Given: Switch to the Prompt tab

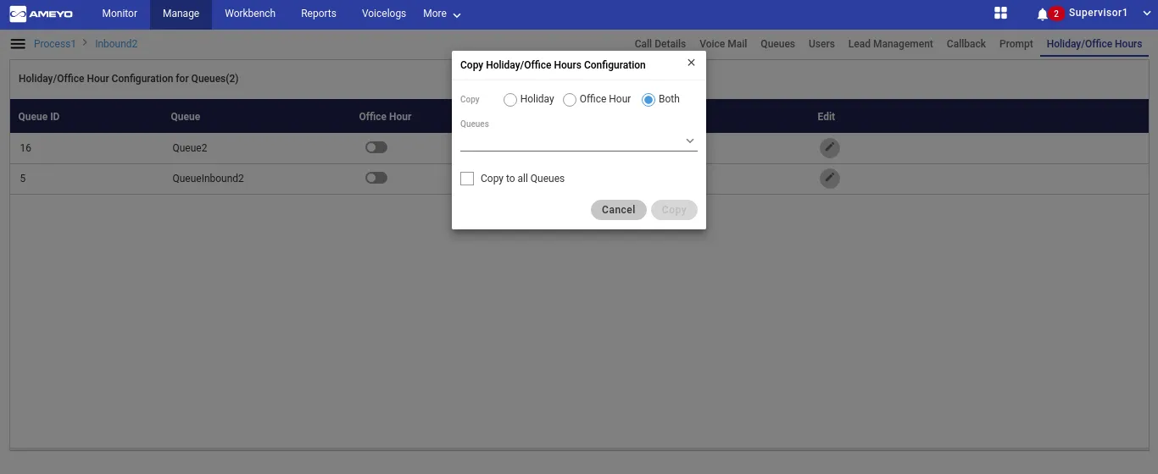Looking at the screenshot, I should coord(1016,44).
